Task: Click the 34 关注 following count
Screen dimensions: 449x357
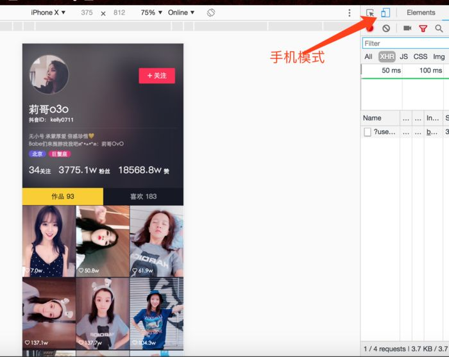Action: pyautogui.click(x=40, y=170)
